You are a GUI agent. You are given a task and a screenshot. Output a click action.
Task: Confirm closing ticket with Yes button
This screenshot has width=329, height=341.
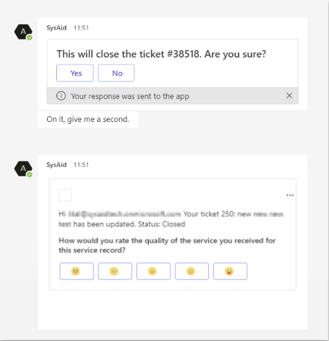pyautogui.click(x=75, y=73)
